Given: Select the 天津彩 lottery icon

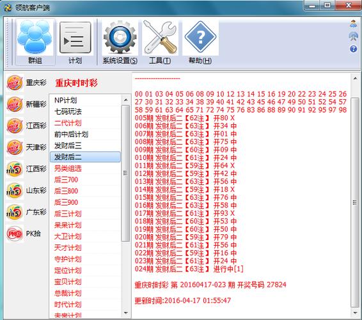Looking at the screenshot, I should pos(15,147).
